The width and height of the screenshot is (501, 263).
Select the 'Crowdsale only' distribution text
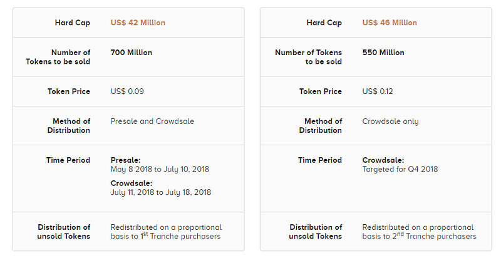pos(391,121)
